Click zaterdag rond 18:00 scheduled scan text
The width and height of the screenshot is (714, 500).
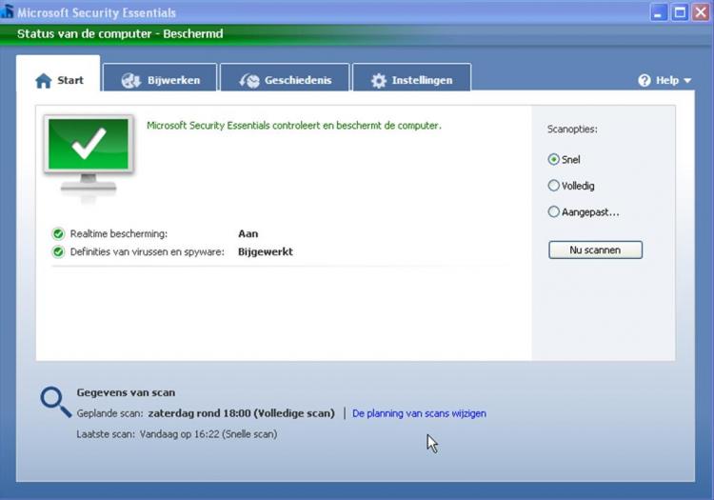pos(242,413)
